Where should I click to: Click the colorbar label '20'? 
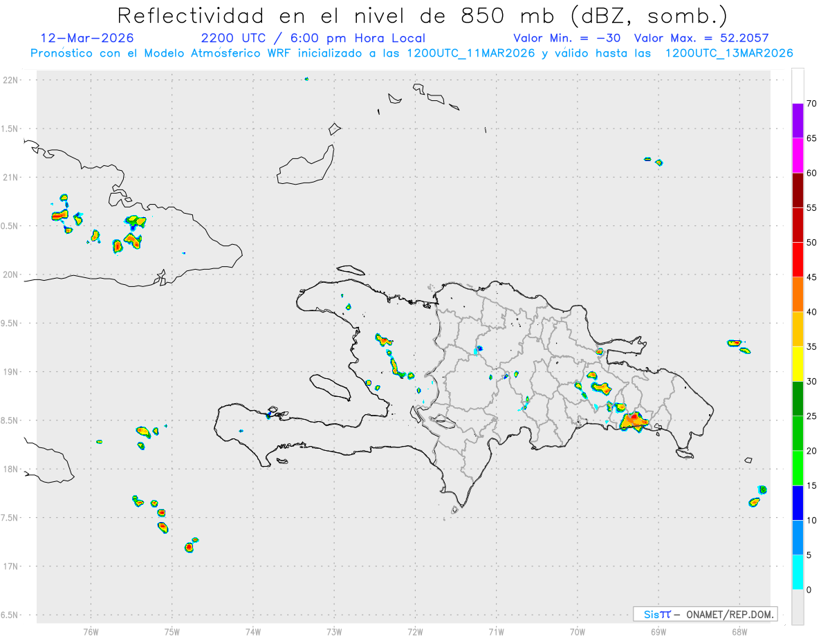tap(811, 451)
